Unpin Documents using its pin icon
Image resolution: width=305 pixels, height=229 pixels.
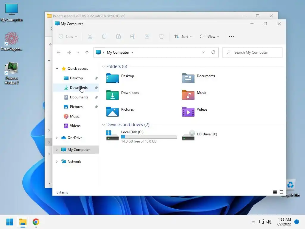(96, 97)
